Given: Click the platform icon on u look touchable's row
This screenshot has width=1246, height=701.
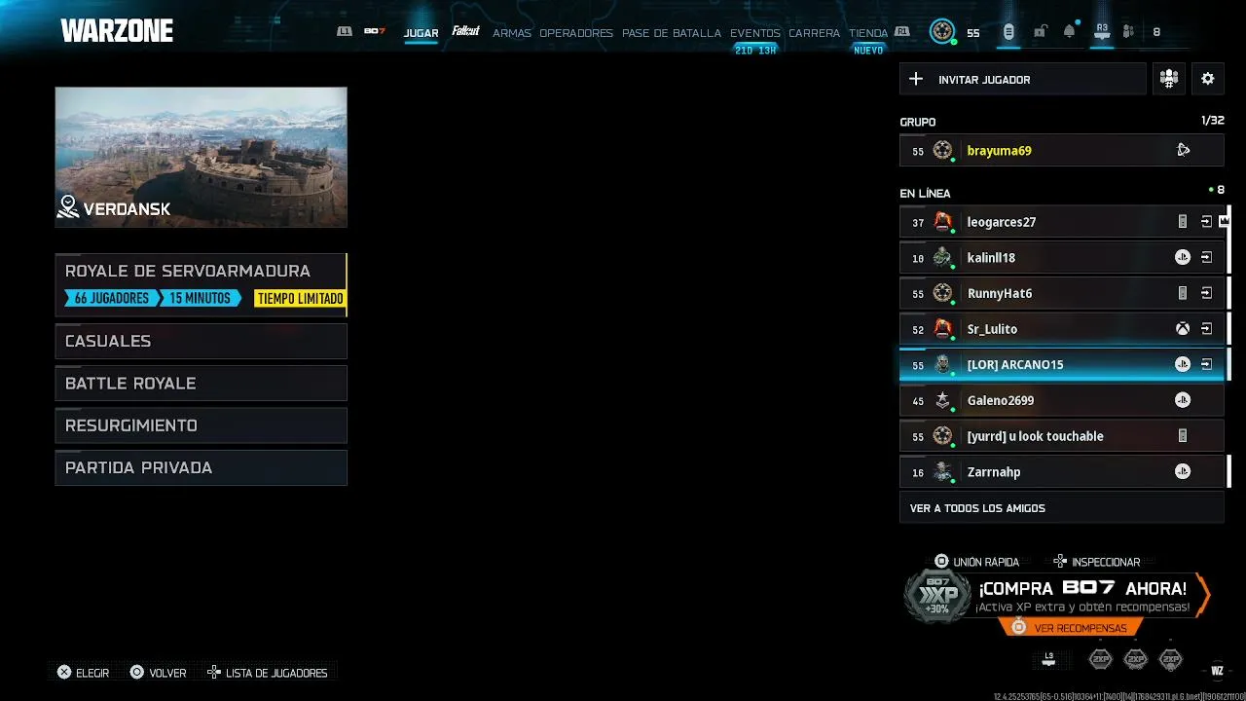Looking at the screenshot, I should pos(1183,436).
